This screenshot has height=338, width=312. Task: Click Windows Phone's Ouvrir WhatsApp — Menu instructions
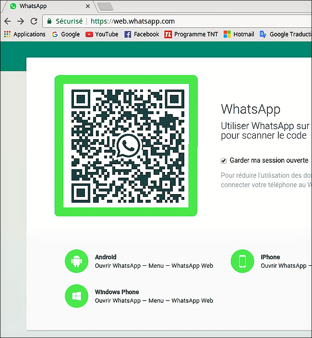(154, 300)
